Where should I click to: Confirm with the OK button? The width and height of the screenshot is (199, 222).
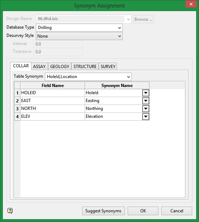[143, 211]
